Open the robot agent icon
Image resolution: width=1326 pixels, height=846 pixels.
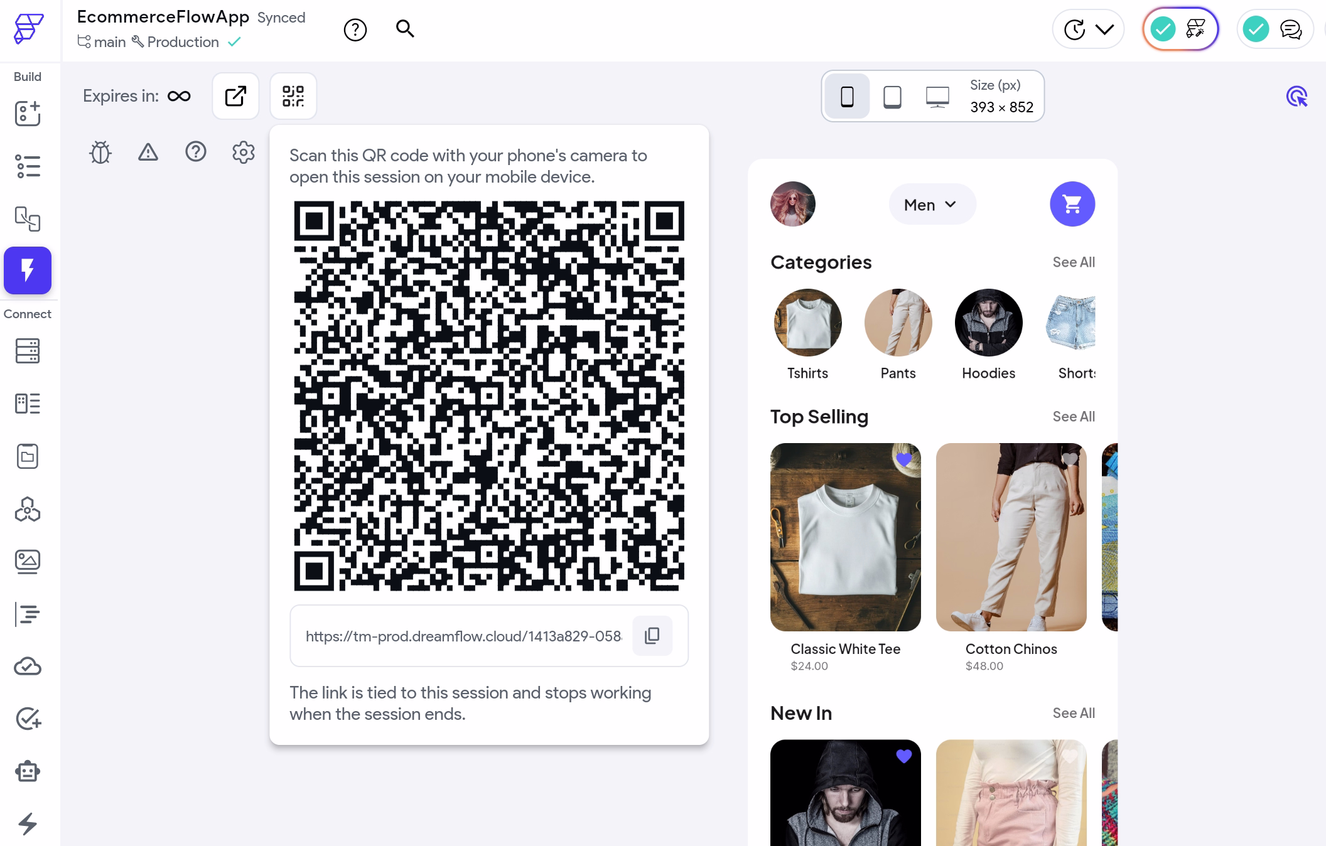click(28, 771)
